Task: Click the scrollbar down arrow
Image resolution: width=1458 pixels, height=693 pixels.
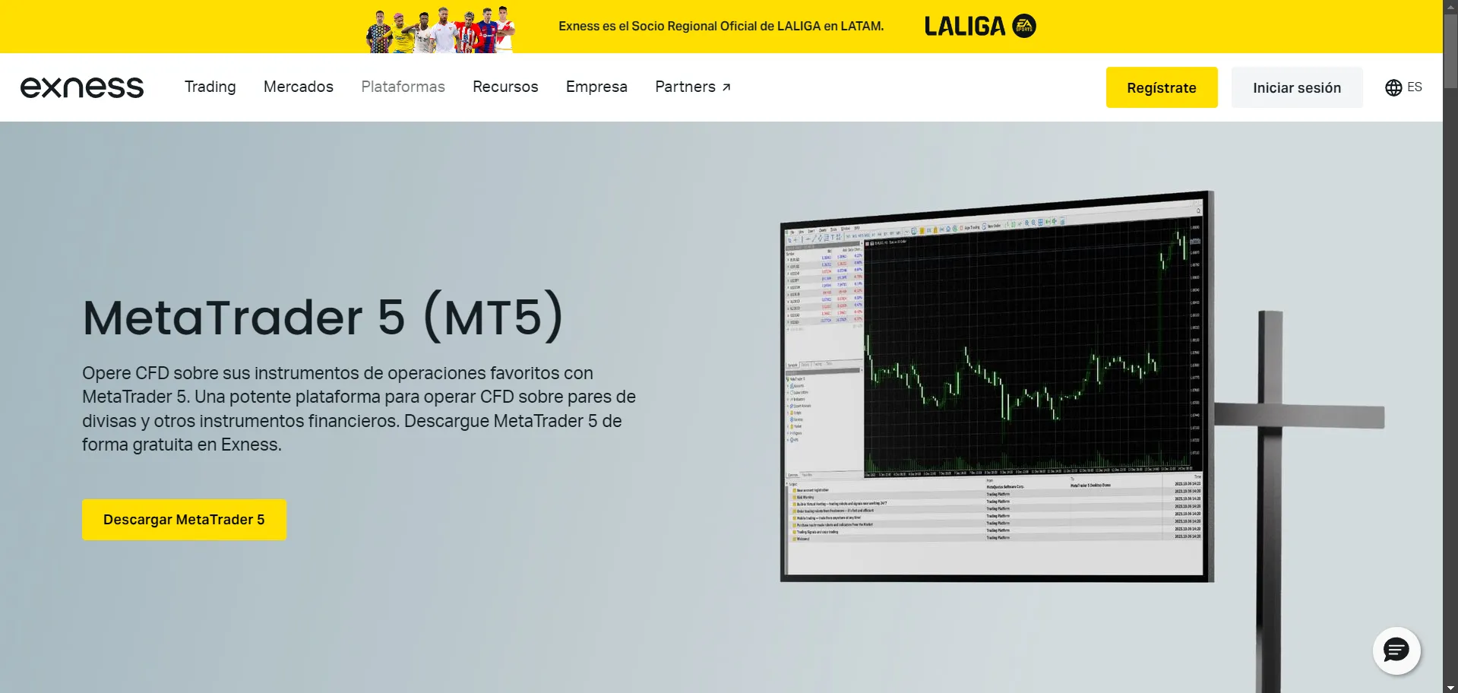Action: (x=1450, y=688)
